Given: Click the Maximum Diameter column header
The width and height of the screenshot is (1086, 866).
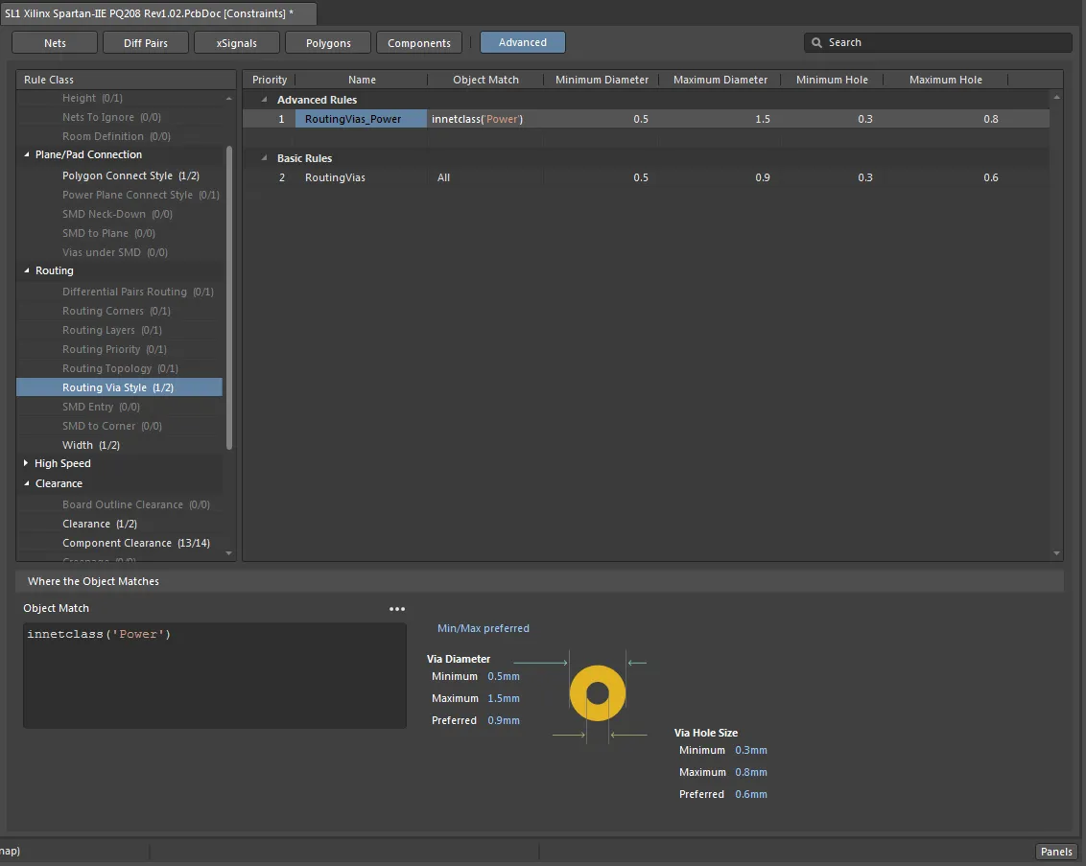Looking at the screenshot, I should (720, 80).
